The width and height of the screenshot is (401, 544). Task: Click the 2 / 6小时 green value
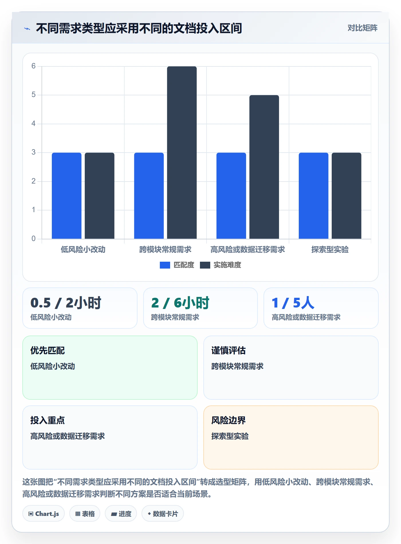coord(180,303)
